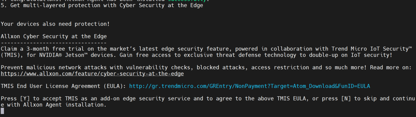Click 'with Allxon Agent installation.' text

[57, 105]
